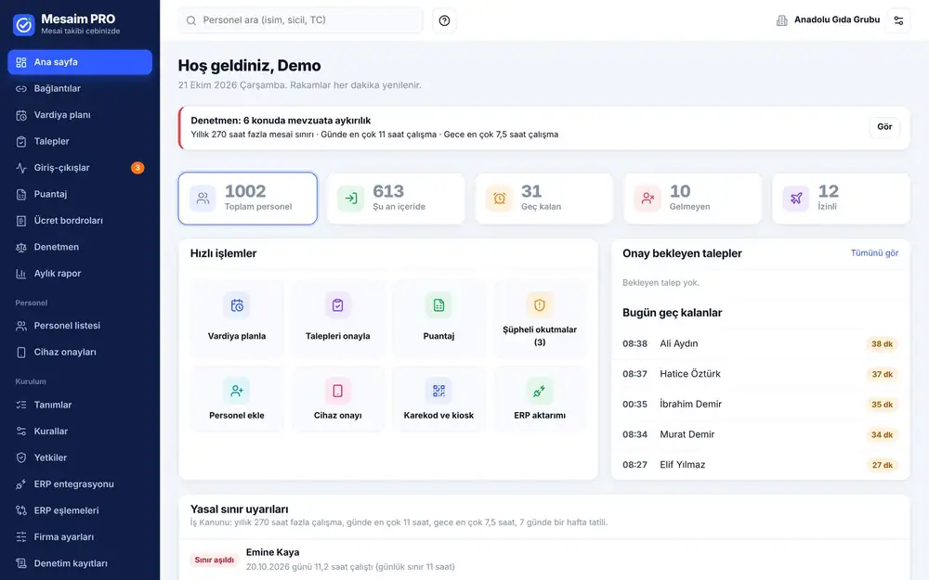Go to Kurallar in the sidebar
The width and height of the screenshot is (929, 580).
[x=80, y=432]
